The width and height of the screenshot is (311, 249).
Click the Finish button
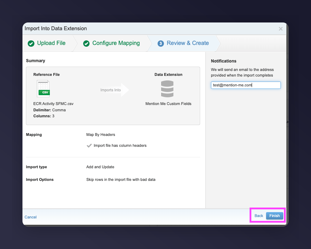[274, 216]
